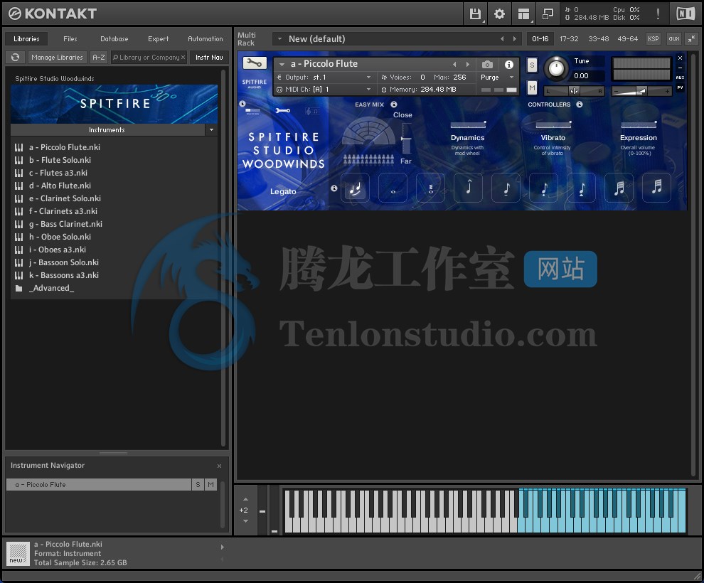This screenshot has width=704, height=583.
Task: Show Controllers info icon
Action: click(580, 104)
